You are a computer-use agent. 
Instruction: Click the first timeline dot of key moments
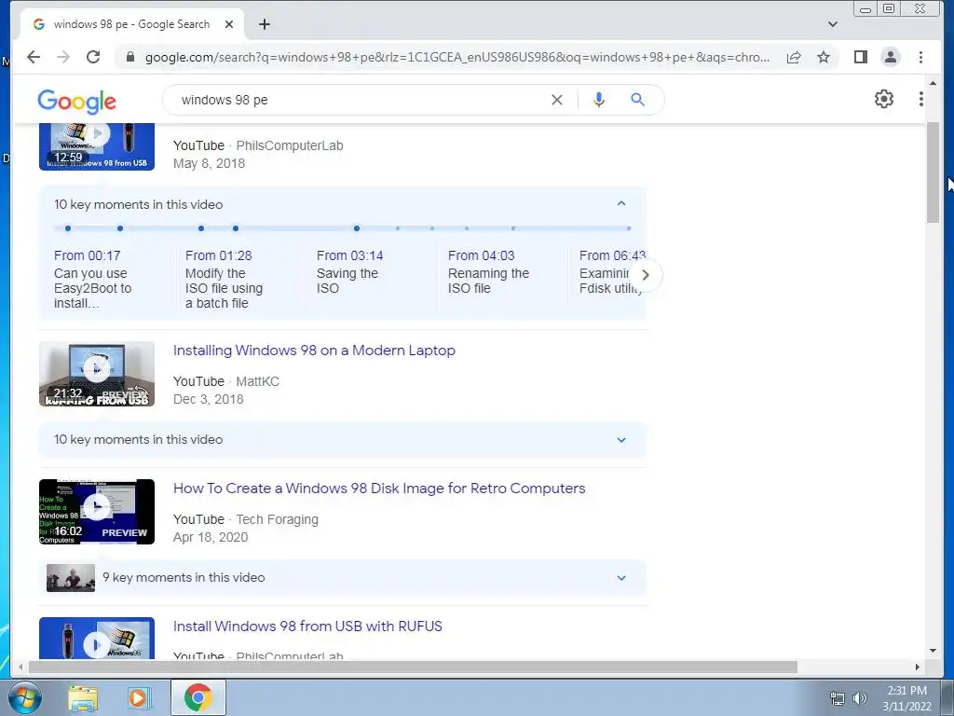(67, 228)
